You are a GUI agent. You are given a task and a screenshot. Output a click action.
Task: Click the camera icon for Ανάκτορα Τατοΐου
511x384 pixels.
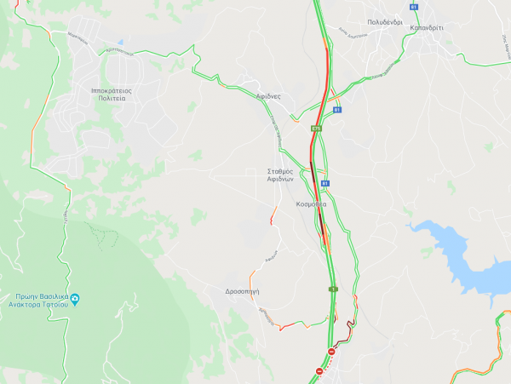(75, 299)
